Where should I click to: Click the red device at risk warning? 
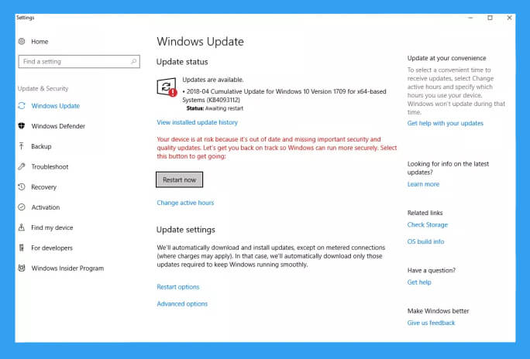tap(277, 148)
